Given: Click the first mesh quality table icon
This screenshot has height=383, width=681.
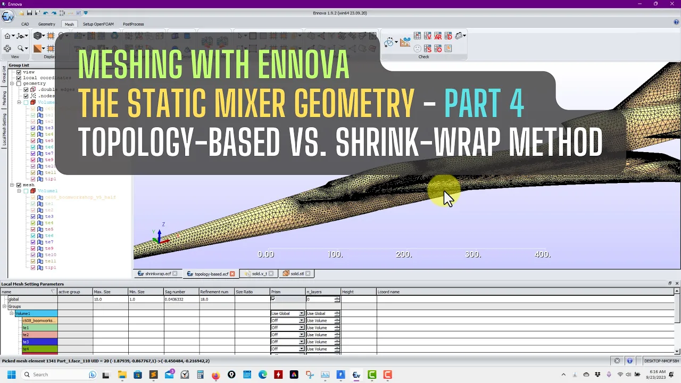Looking at the screenshot, I should pos(418,36).
